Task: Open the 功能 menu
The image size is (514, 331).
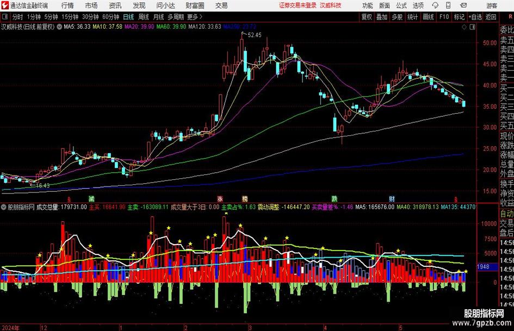Action: click(x=367, y=5)
